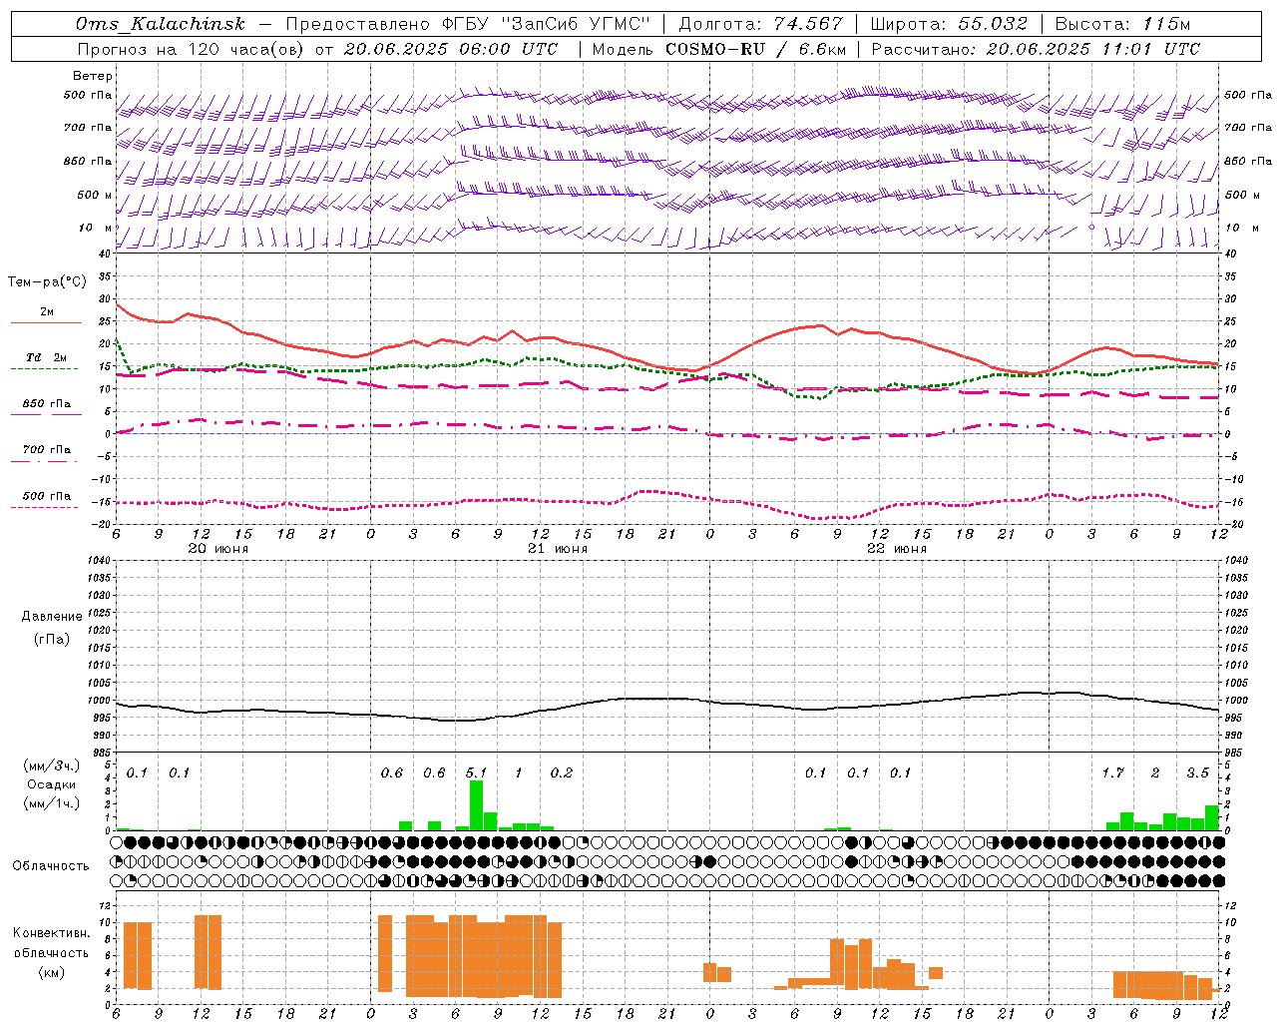Image resolution: width=1277 pixels, height=1022 pixels.
Task: Click the 1.7 precipitation value
Action: (x=1112, y=773)
